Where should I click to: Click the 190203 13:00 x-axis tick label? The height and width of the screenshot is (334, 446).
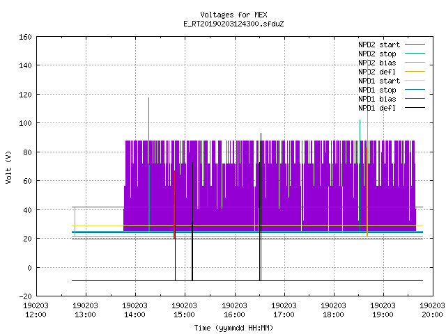[x=85, y=310]
